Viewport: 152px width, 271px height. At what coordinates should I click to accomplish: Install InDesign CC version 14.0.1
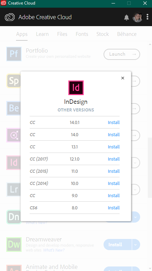(114, 122)
